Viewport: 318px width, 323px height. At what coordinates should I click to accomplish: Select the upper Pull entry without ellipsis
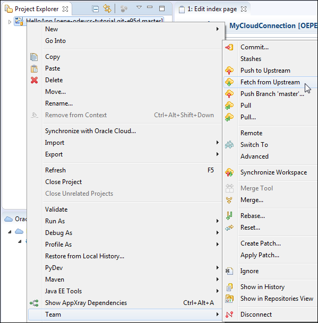coord(271,106)
